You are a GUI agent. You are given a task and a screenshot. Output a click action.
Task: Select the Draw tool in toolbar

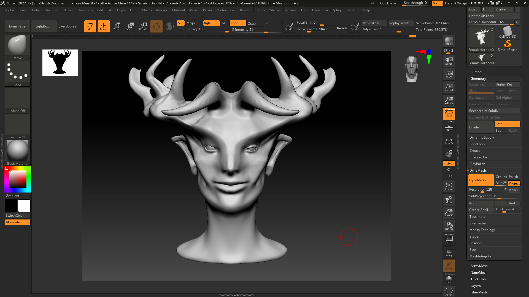103,26
